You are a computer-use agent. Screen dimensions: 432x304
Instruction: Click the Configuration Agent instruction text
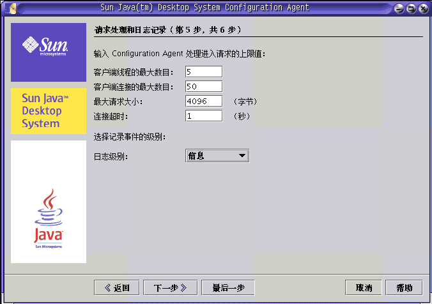(x=180, y=54)
